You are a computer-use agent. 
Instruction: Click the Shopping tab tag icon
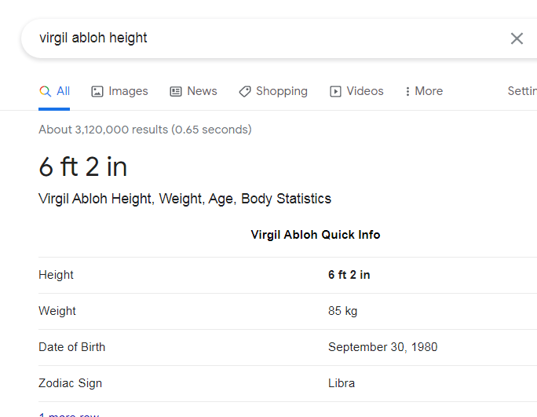pos(244,91)
